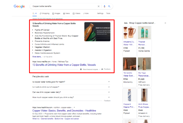Open the More search options menu
183x123 pixels.
click(85, 13)
